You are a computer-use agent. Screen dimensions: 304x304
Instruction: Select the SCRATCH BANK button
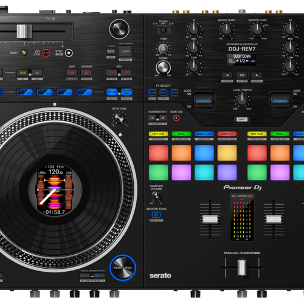click(x=126, y=92)
